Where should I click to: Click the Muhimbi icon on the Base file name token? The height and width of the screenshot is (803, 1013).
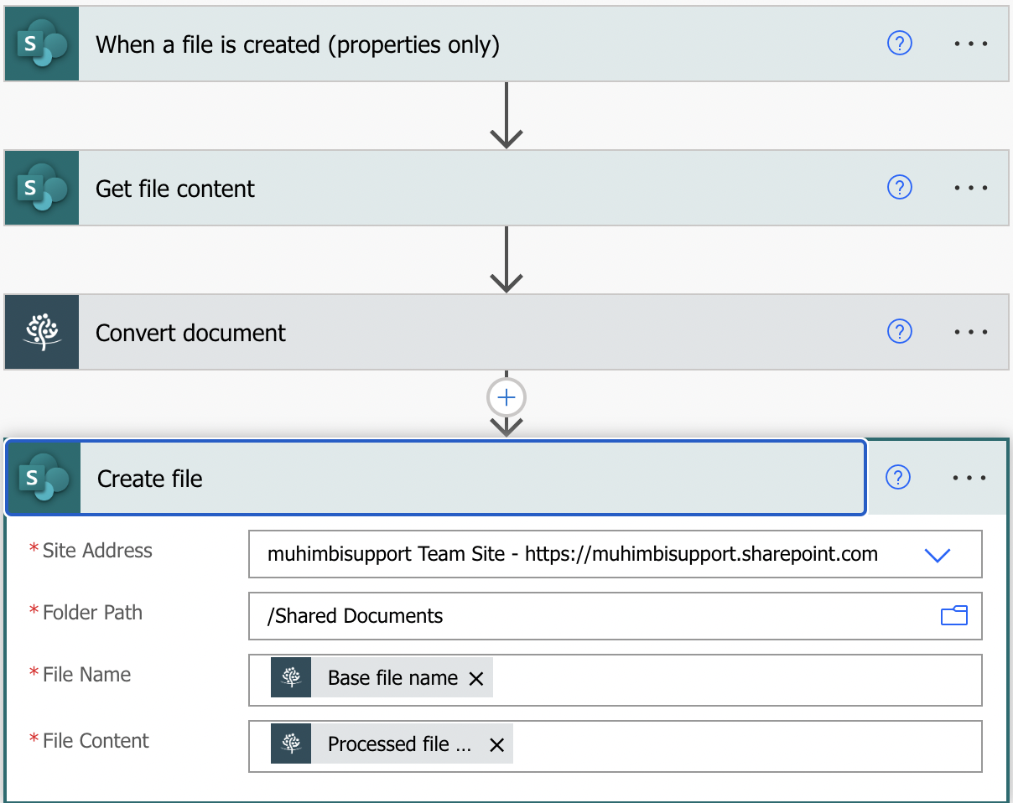point(289,677)
